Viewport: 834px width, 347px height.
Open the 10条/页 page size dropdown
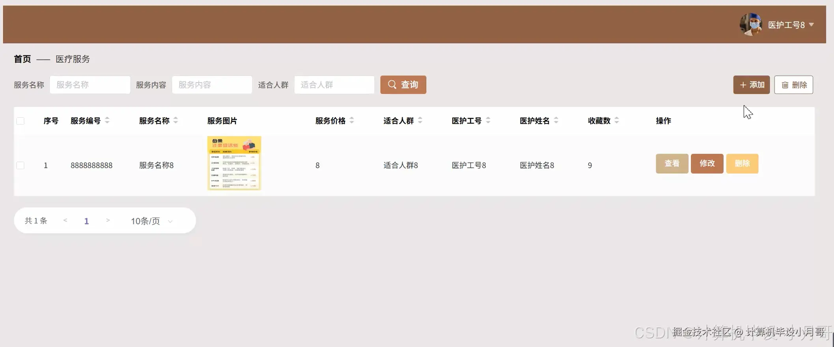tap(152, 221)
